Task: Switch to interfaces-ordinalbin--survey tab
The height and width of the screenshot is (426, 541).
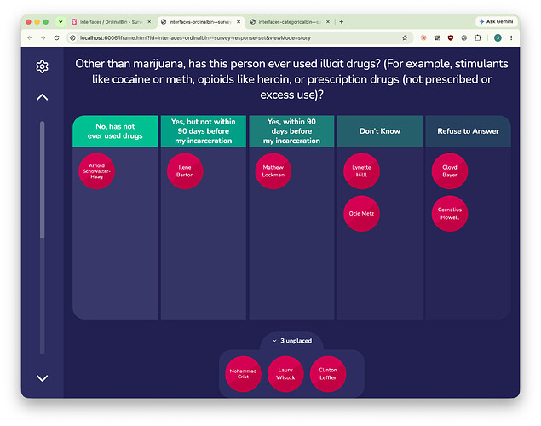Action: [199, 22]
